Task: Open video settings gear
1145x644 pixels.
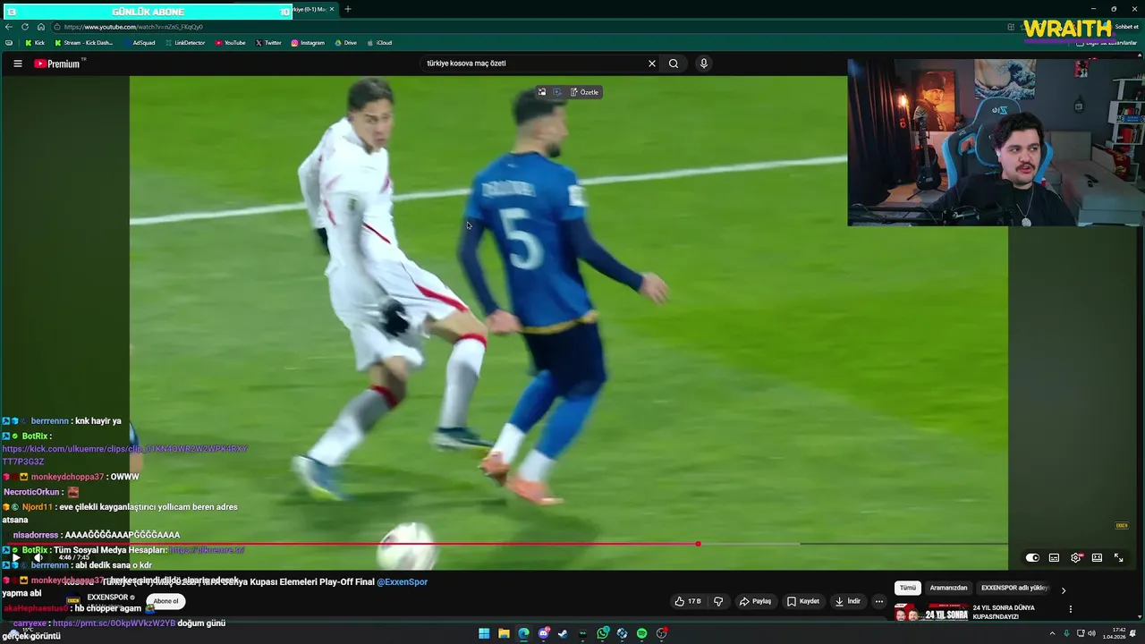Action: [1076, 557]
